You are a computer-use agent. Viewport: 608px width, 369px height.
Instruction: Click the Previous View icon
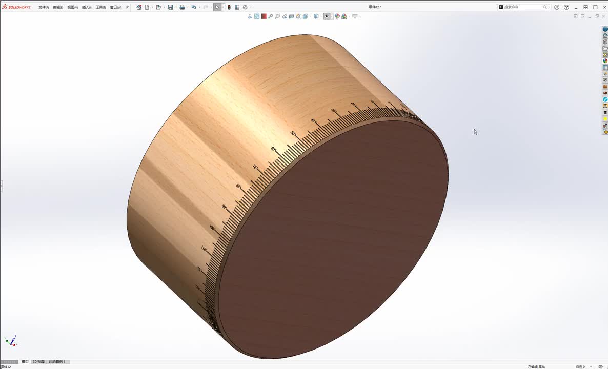coord(284,16)
